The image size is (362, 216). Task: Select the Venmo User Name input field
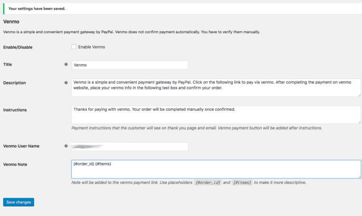click(130, 146)
